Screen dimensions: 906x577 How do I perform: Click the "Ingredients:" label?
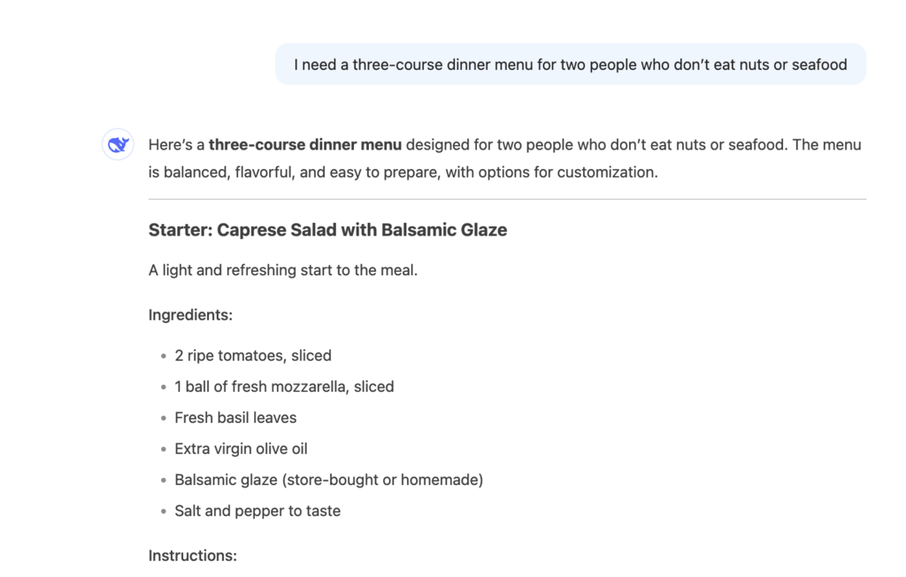(x=190, y=314)
